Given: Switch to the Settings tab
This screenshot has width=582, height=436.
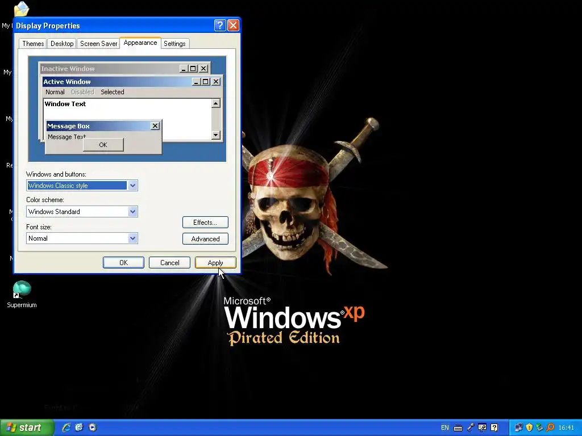Looking at the screenshot, I should [x=174, y=43].
